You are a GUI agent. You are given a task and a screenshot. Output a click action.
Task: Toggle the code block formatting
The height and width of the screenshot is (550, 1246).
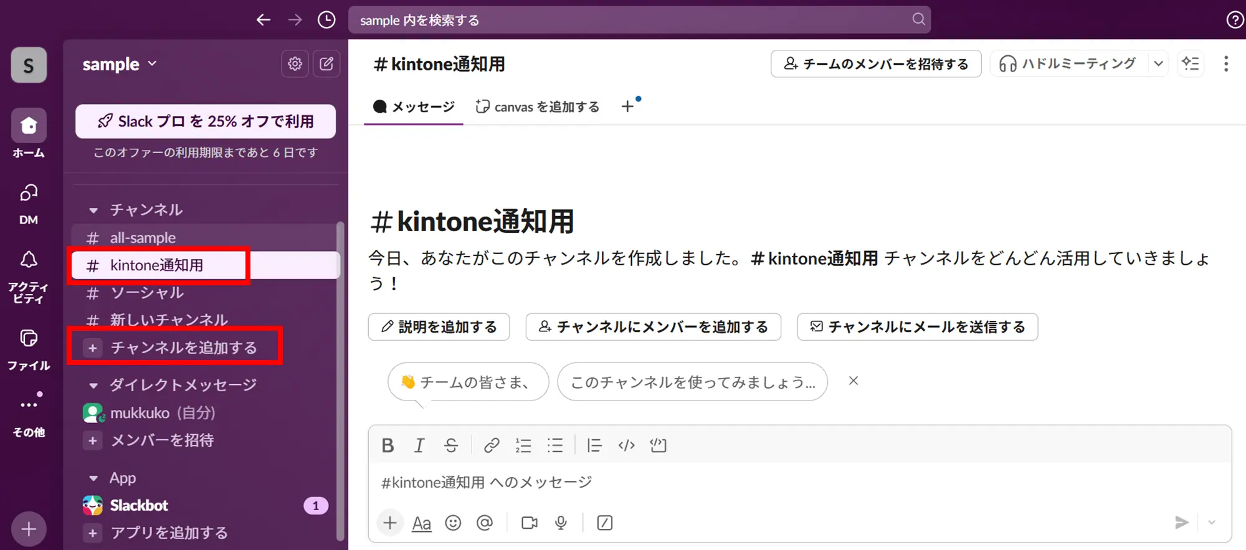tap(658, 445)
